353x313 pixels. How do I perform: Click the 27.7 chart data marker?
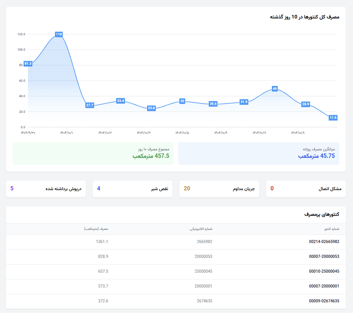pos(90,105)
